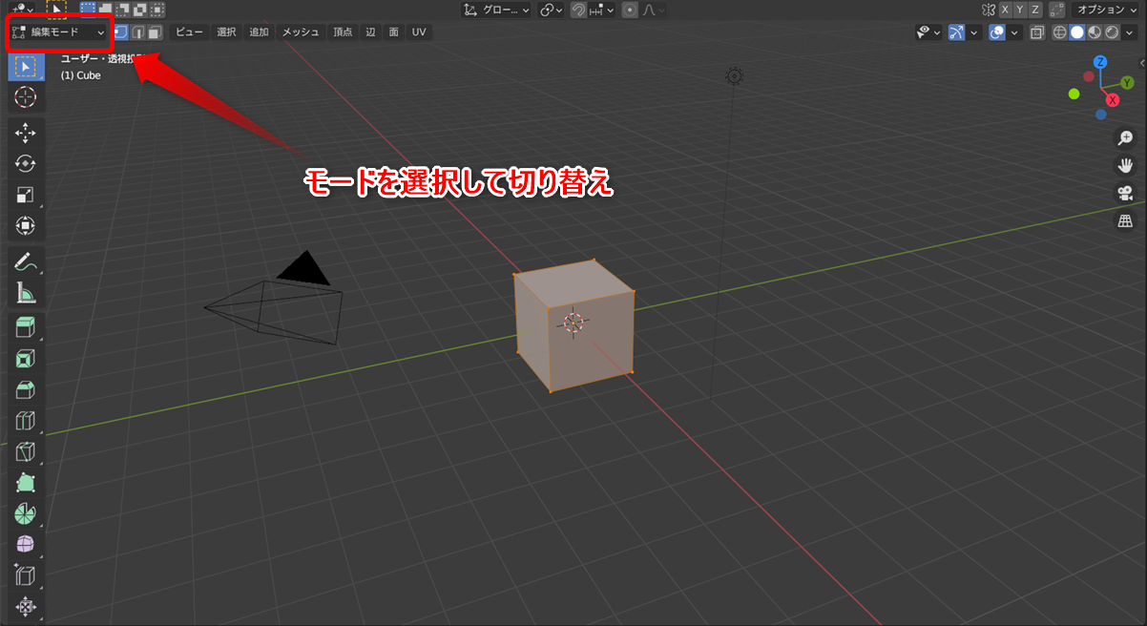Switch to solid viewport shading
This screenshot has width=1147, height=626.
[1076, 32]
